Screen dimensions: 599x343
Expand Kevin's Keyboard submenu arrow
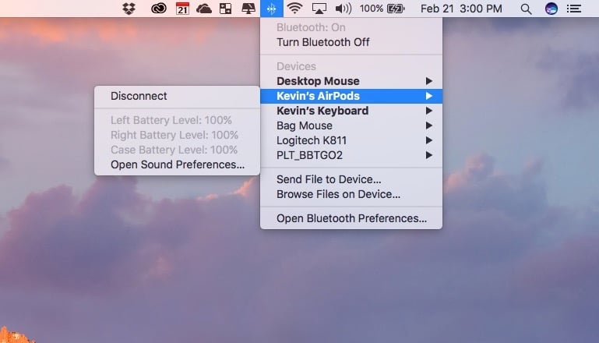coord(428,111)
